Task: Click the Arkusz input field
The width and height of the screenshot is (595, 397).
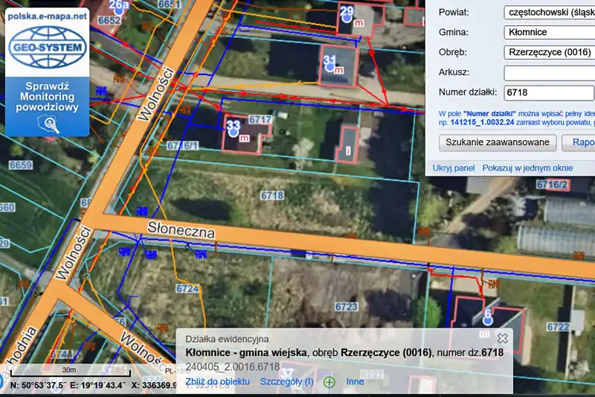Action: click(549, 73)
